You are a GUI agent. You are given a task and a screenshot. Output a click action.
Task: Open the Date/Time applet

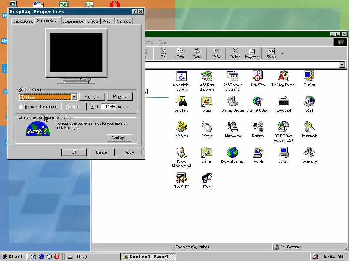[258, 79]
